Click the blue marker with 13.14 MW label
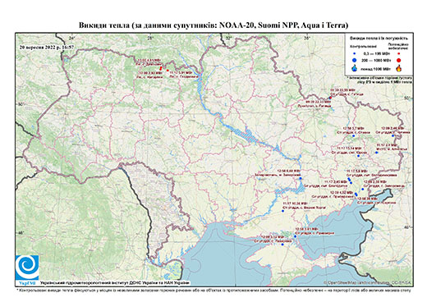This screenshot has width=427, height=302. pos(358,156)
